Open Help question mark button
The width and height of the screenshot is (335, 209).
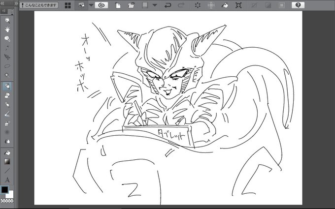tap(298, 5)
